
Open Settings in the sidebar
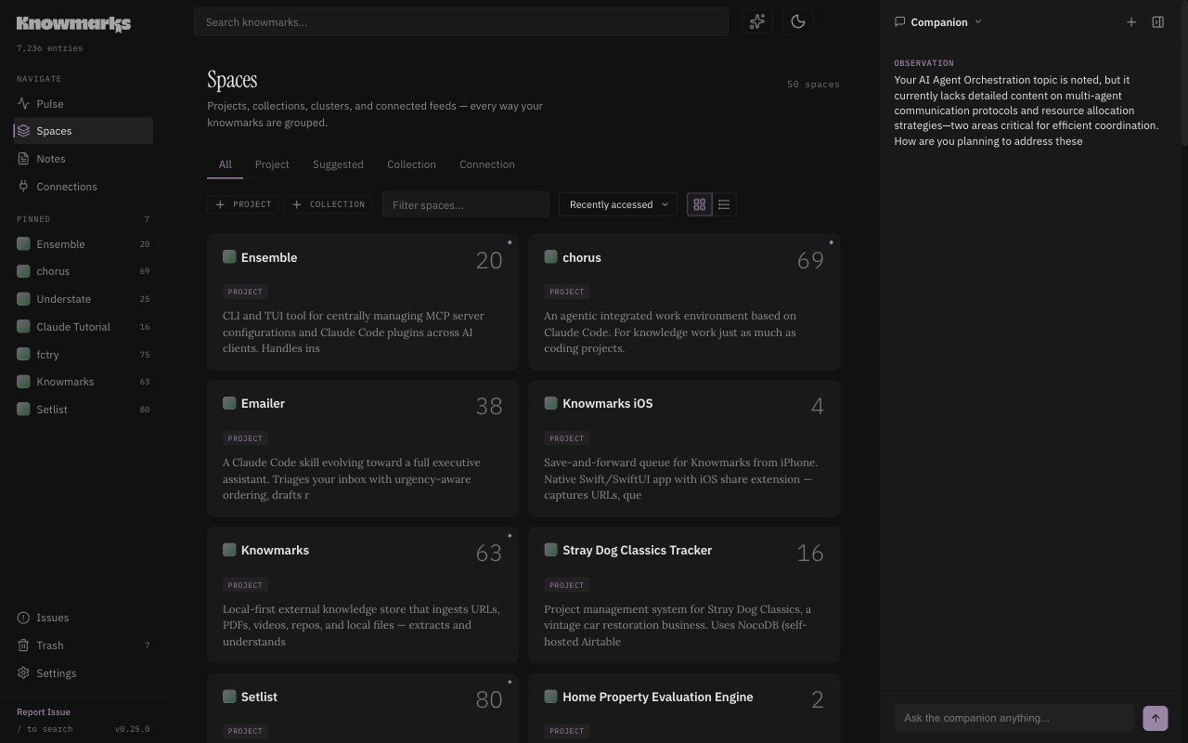click(x=84, y=673)
